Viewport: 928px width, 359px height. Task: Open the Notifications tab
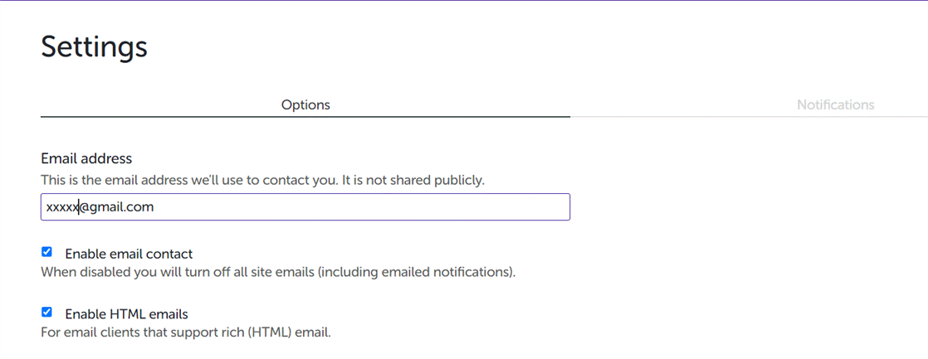835,105
